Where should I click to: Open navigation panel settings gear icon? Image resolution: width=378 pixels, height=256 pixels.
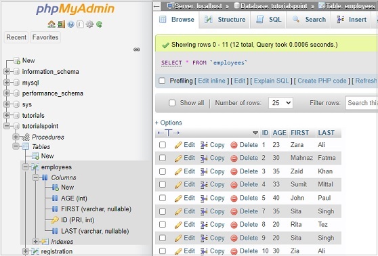(x=89, y=24)
